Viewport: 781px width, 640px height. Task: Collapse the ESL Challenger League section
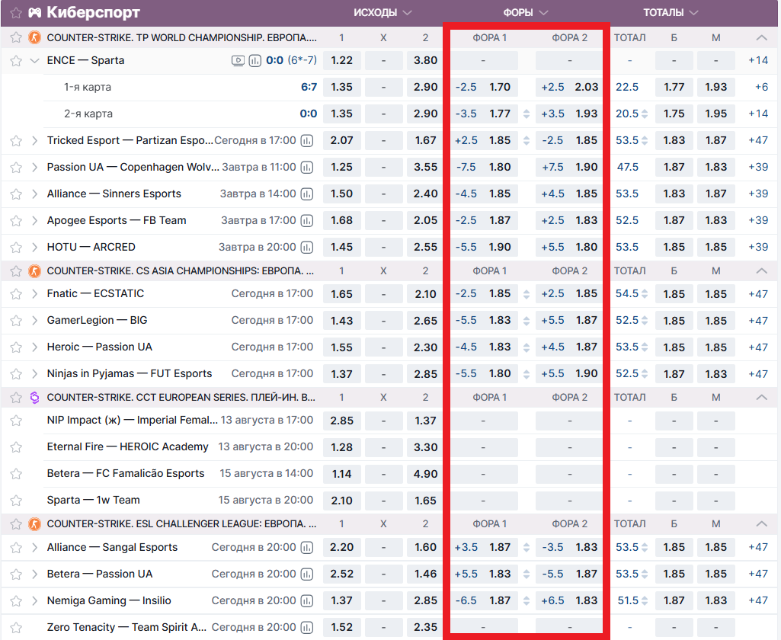point(761,523)
